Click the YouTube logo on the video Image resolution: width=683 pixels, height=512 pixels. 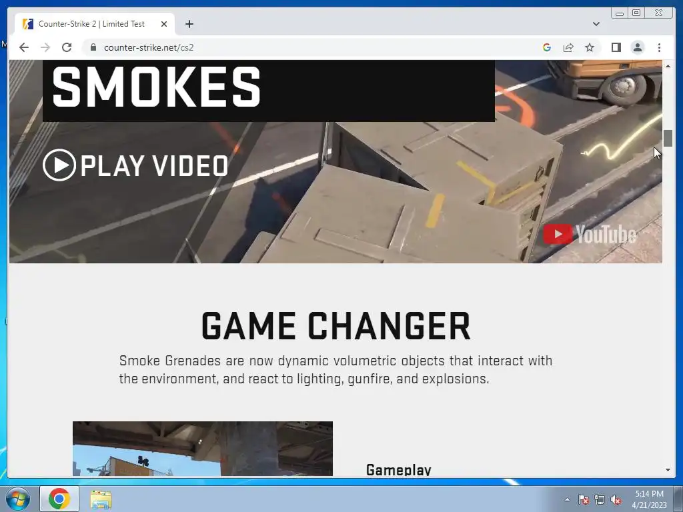pos(590,234)
